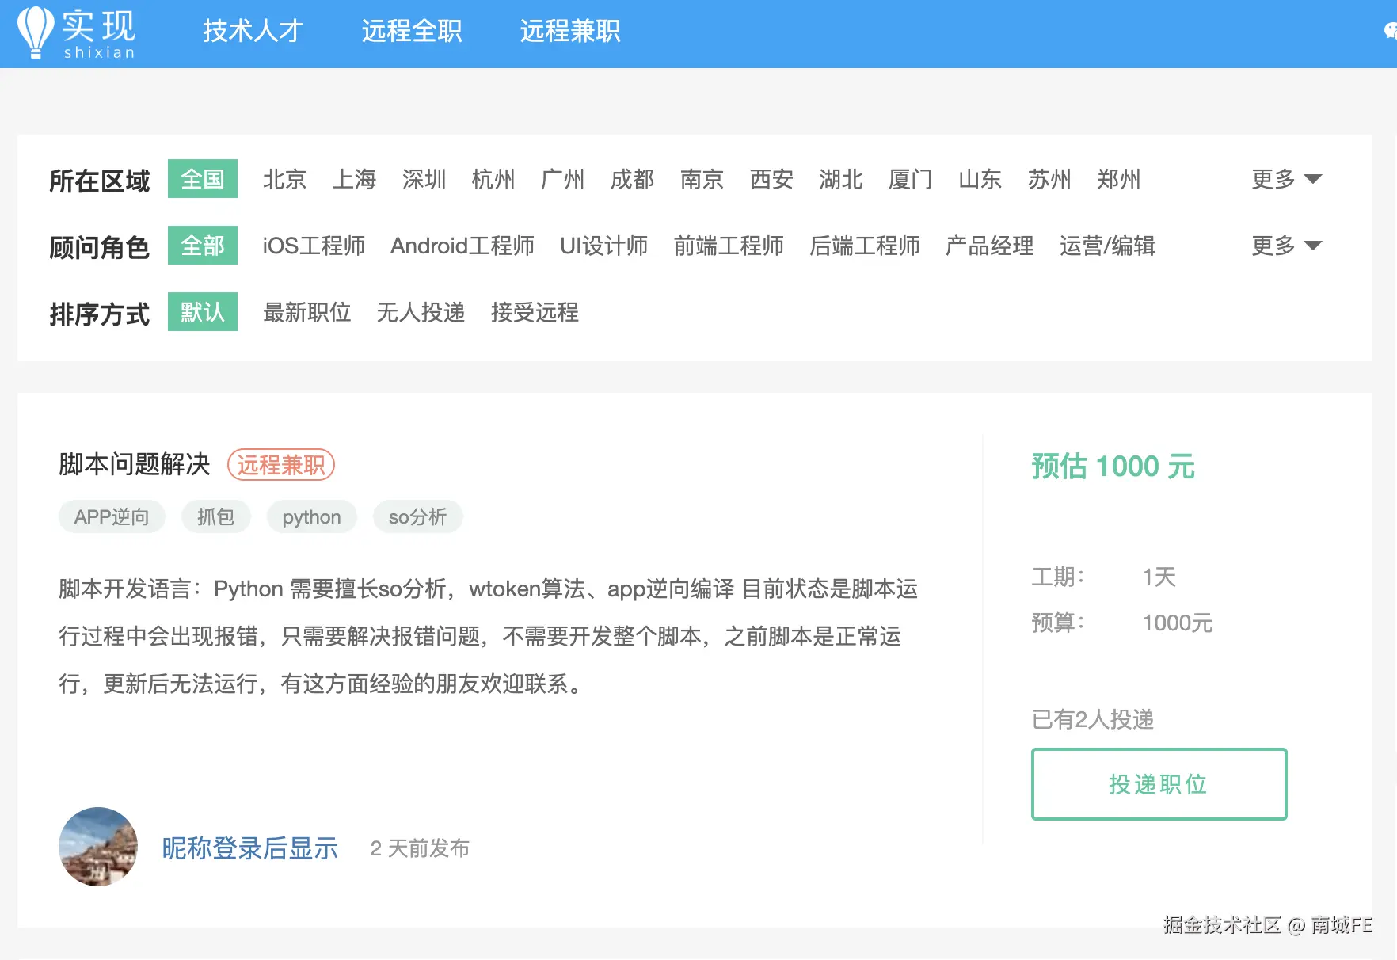1397x960 pixels.
Task: Filter region by 深圳
Action: pyautogui.click(x=424, y=180)
